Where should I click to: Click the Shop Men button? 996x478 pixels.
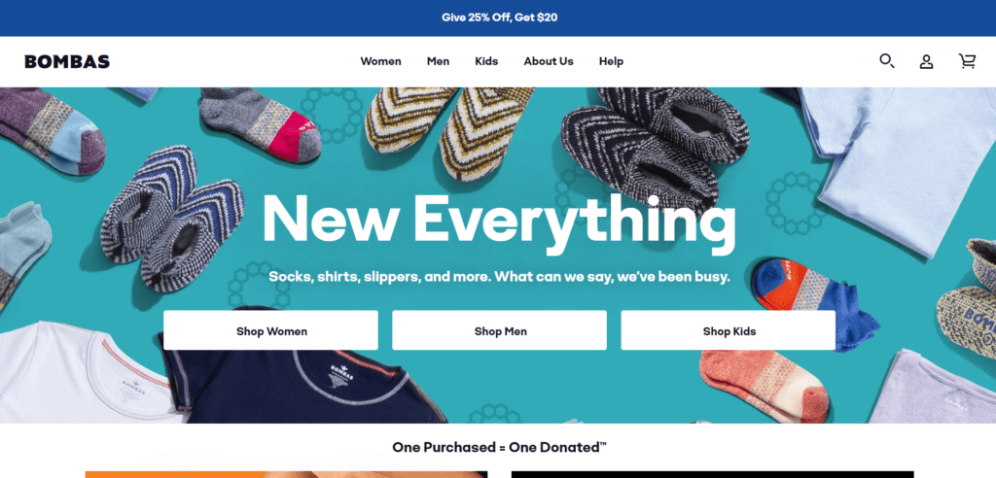(x=499, y=330)
